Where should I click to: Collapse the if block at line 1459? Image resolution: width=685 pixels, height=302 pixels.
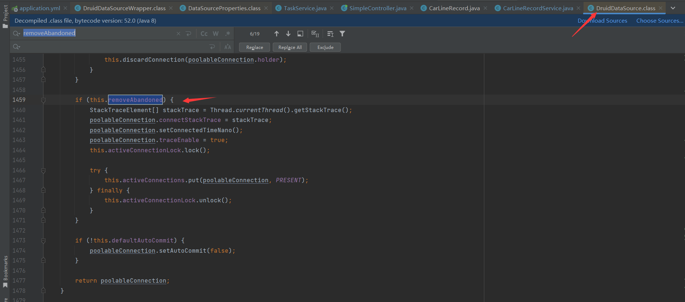43,100
